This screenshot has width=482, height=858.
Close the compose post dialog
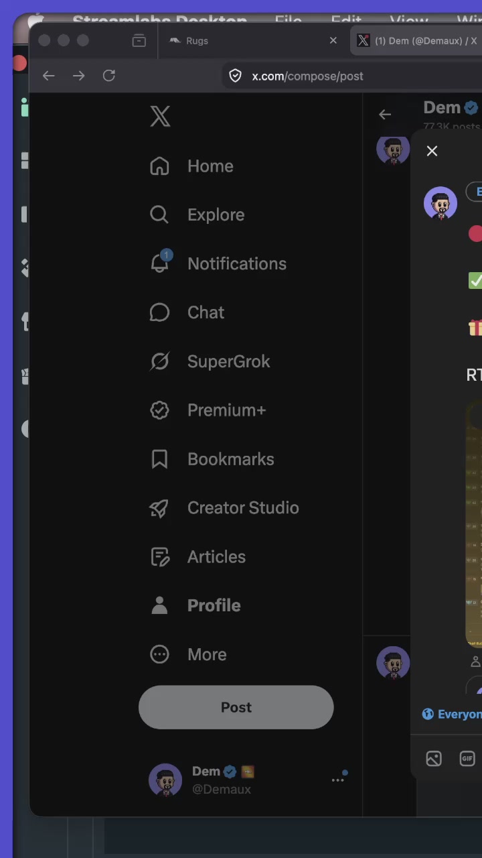[432, 151]
